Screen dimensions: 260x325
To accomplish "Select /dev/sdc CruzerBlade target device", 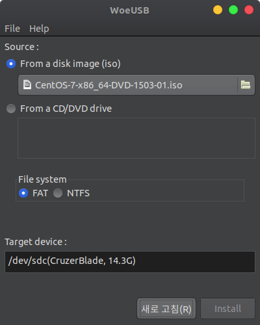I will (x=130, y=262).
